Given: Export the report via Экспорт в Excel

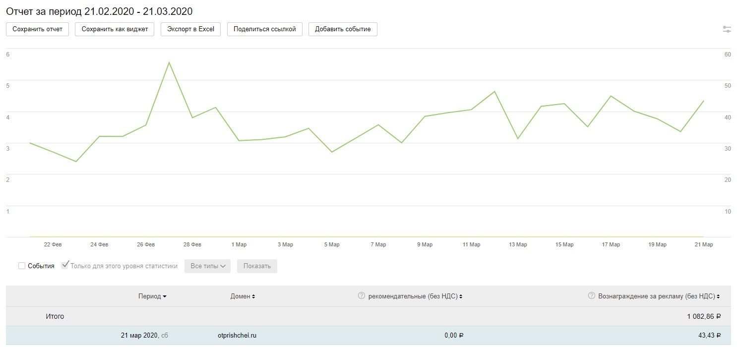Looking at the screenshot, I should [190, 29].
